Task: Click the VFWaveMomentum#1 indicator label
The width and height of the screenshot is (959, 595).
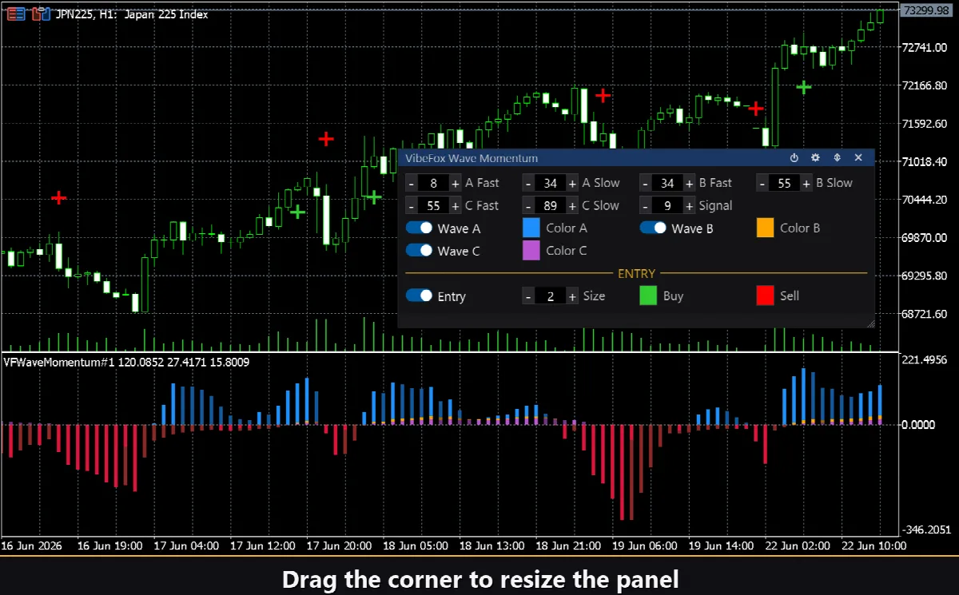Action: pos(126,362)
